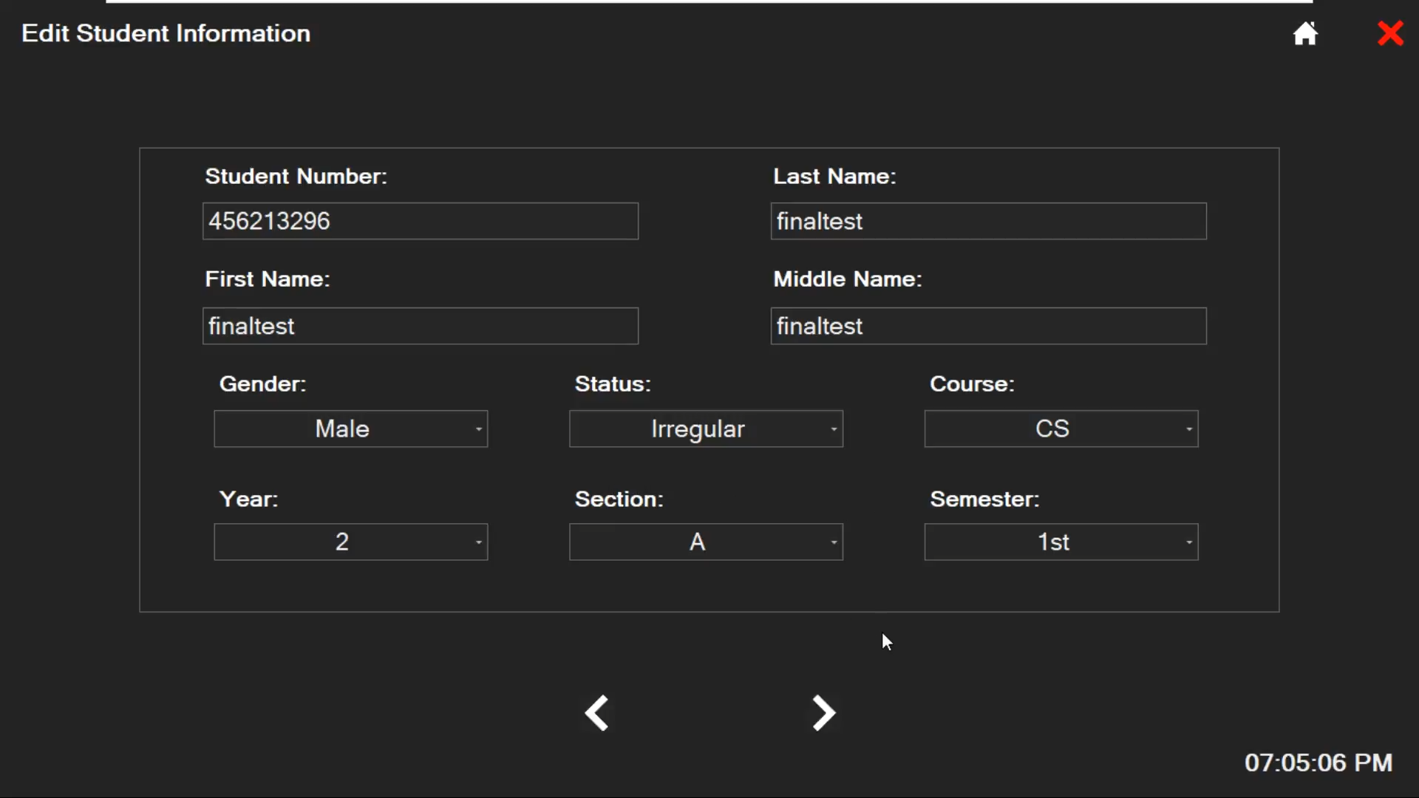1419x798 pixels.
Task: Go to previous student record arrow
Action: pos(596,713)
